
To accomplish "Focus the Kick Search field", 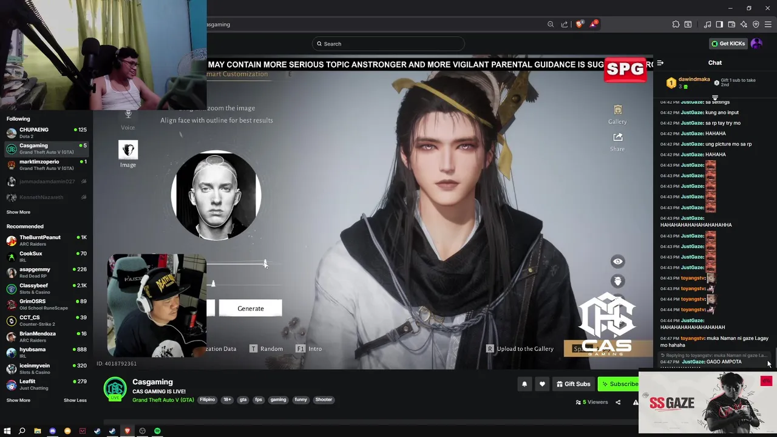I will 388,44.
